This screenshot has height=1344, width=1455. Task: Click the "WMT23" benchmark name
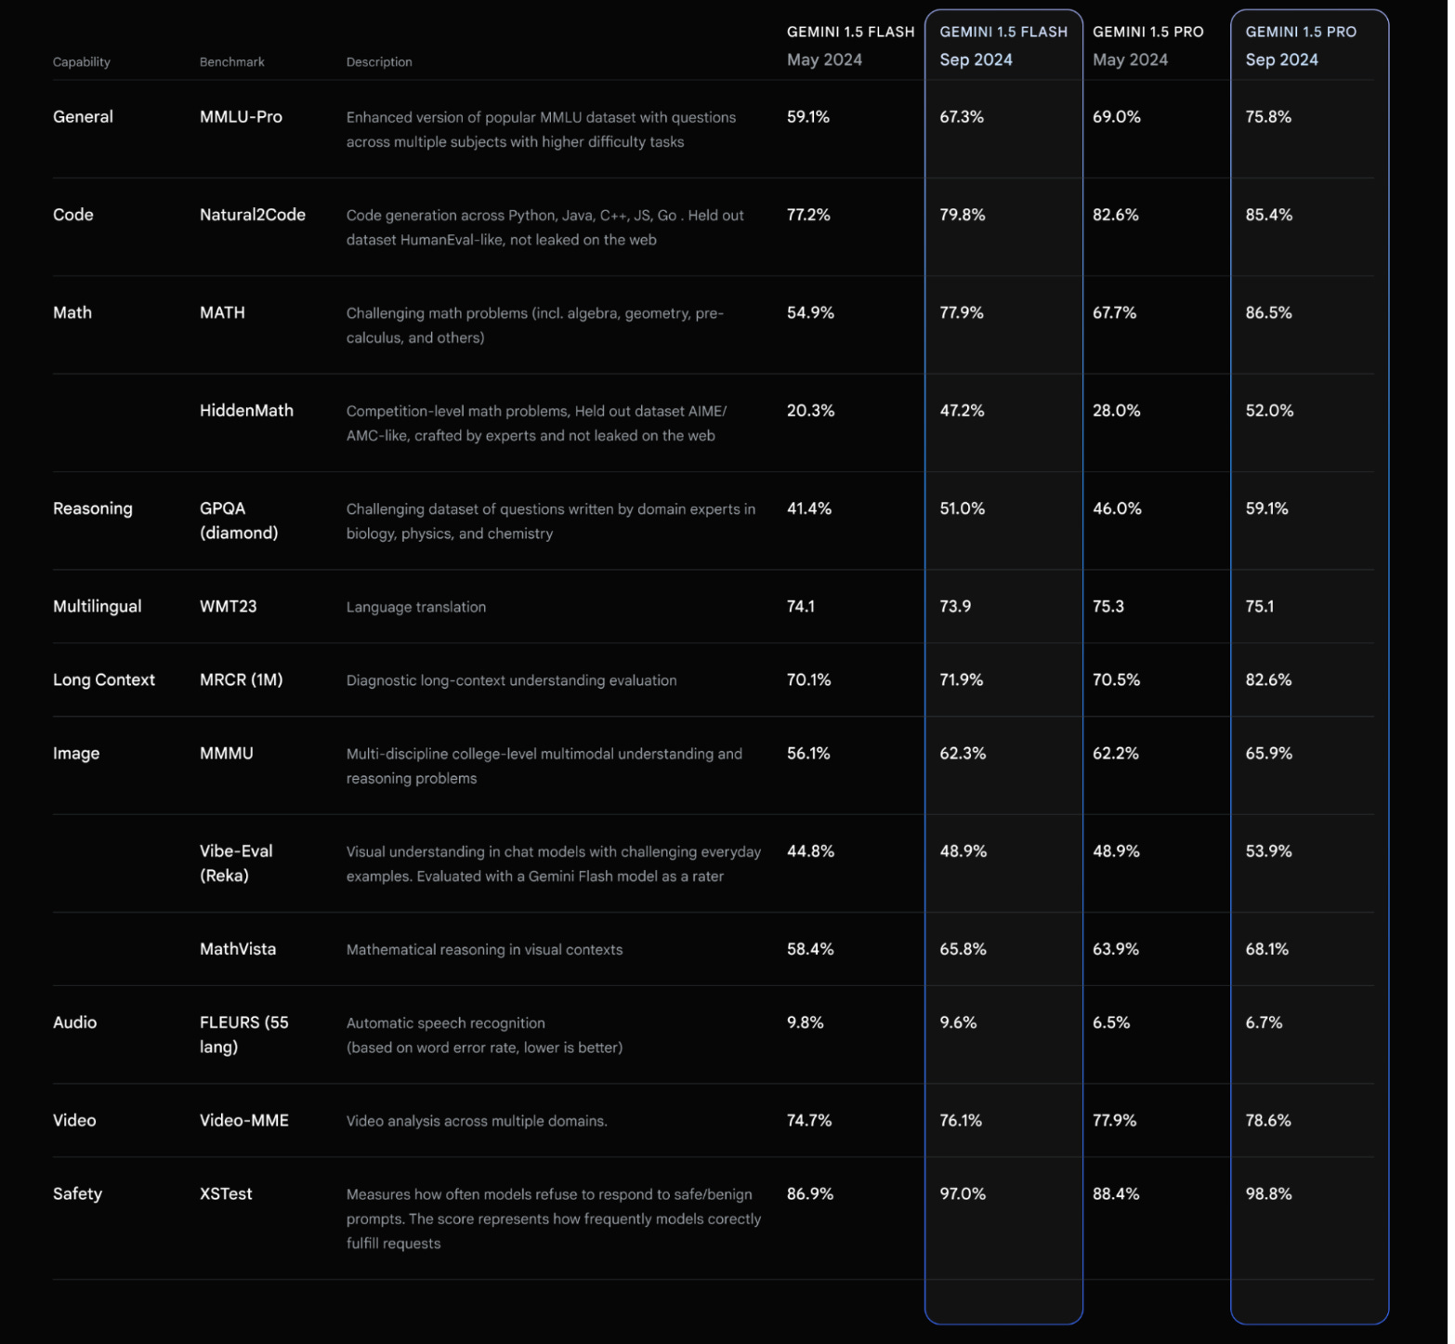click(229, 607)
